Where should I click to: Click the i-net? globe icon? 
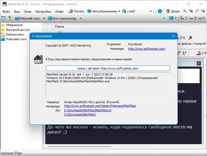point(124,11)
